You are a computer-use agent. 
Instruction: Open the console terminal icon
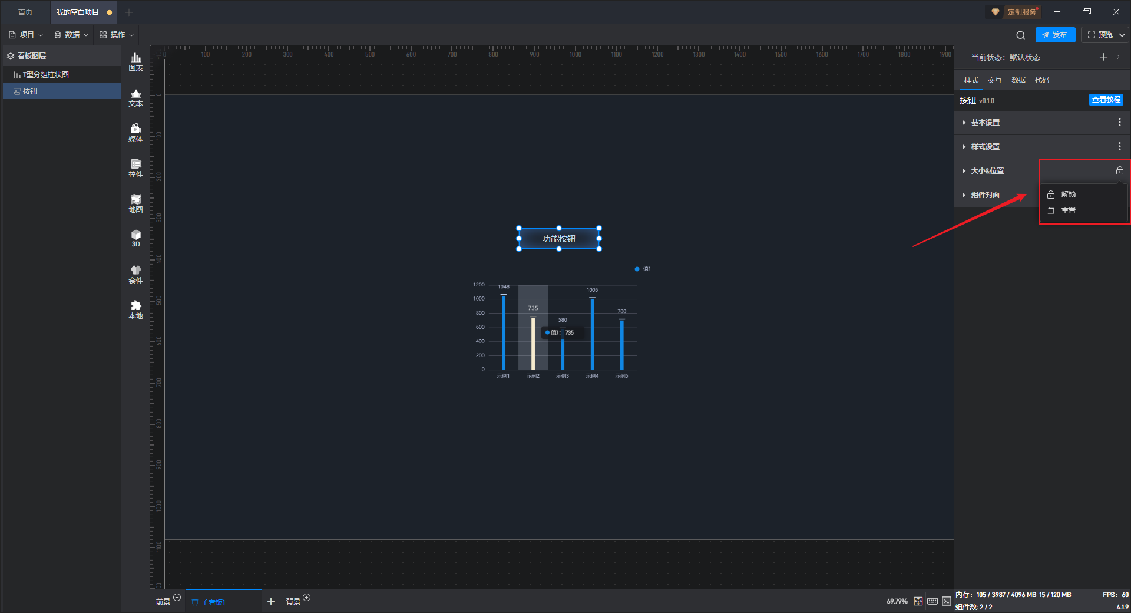(947, 601)
